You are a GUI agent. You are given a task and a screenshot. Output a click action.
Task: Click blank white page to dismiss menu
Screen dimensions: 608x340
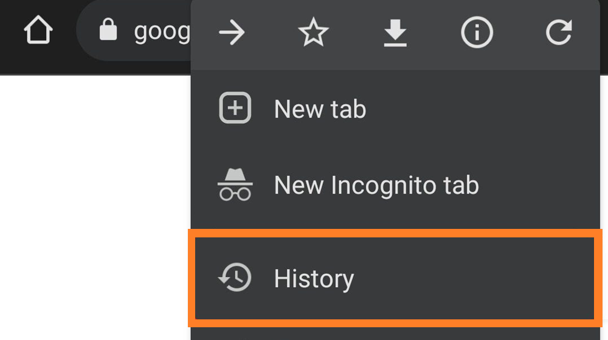click(91, 200)
